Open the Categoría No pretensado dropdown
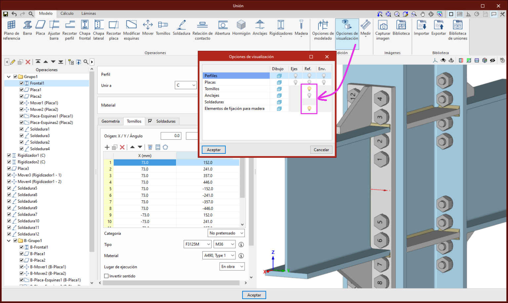The width and height of the screenshot is (508, 303). pos(227,233)
